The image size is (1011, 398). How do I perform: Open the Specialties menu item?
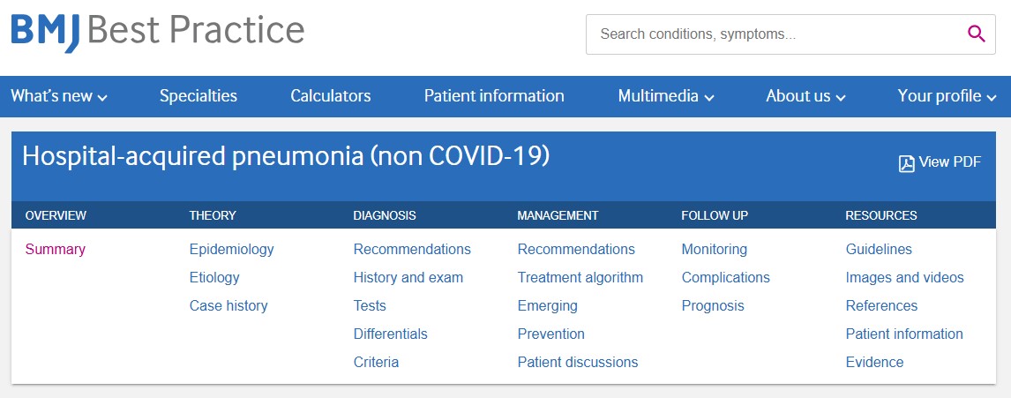pyautogui.click(x=198, y=96)
